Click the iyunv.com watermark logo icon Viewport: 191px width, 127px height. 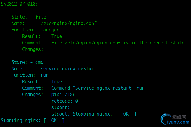166,119
